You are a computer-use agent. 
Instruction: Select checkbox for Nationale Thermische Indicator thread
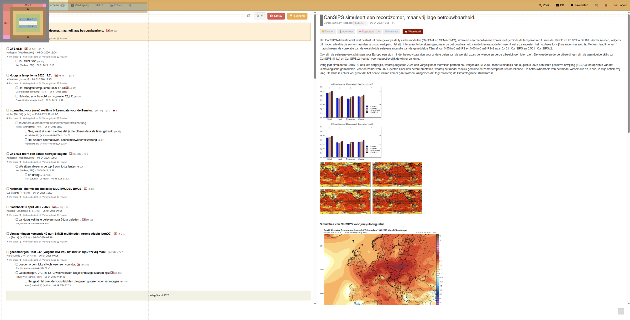pyautogui.click(x=8, y=189)
